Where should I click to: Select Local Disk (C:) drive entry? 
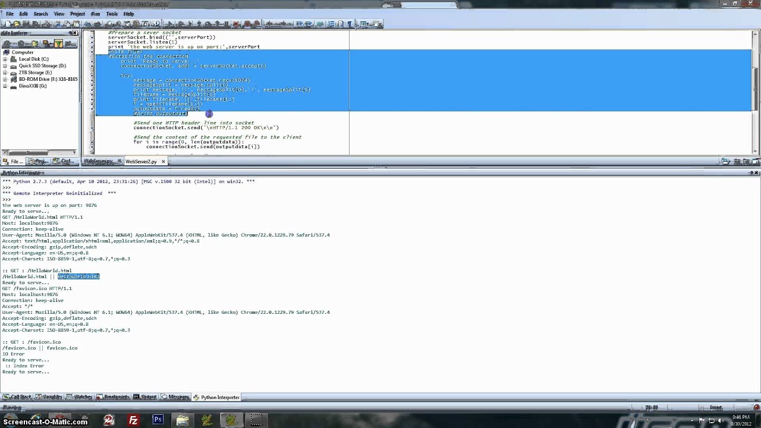pyautogui.click(x=33, y=59)
